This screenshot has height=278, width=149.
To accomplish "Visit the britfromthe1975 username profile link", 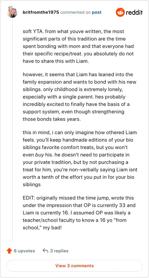I will pyautogui.click(x=41, y=12).
